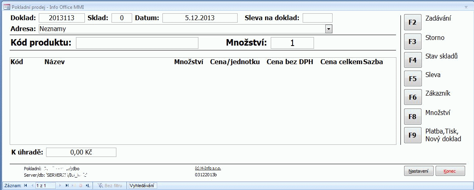Jump to last record in navigation bar

coord(67,186)
